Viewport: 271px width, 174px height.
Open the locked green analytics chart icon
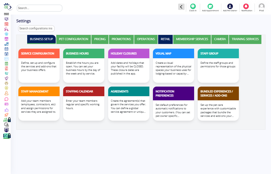(x=7, y=120)
